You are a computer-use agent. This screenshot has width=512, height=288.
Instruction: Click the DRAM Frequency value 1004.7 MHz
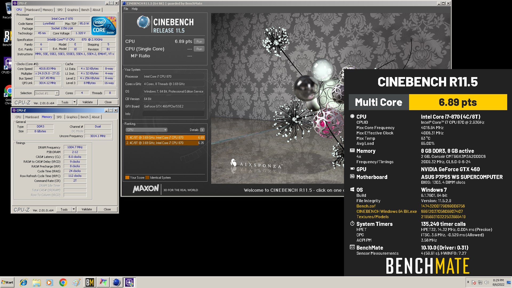pos(75,147)
